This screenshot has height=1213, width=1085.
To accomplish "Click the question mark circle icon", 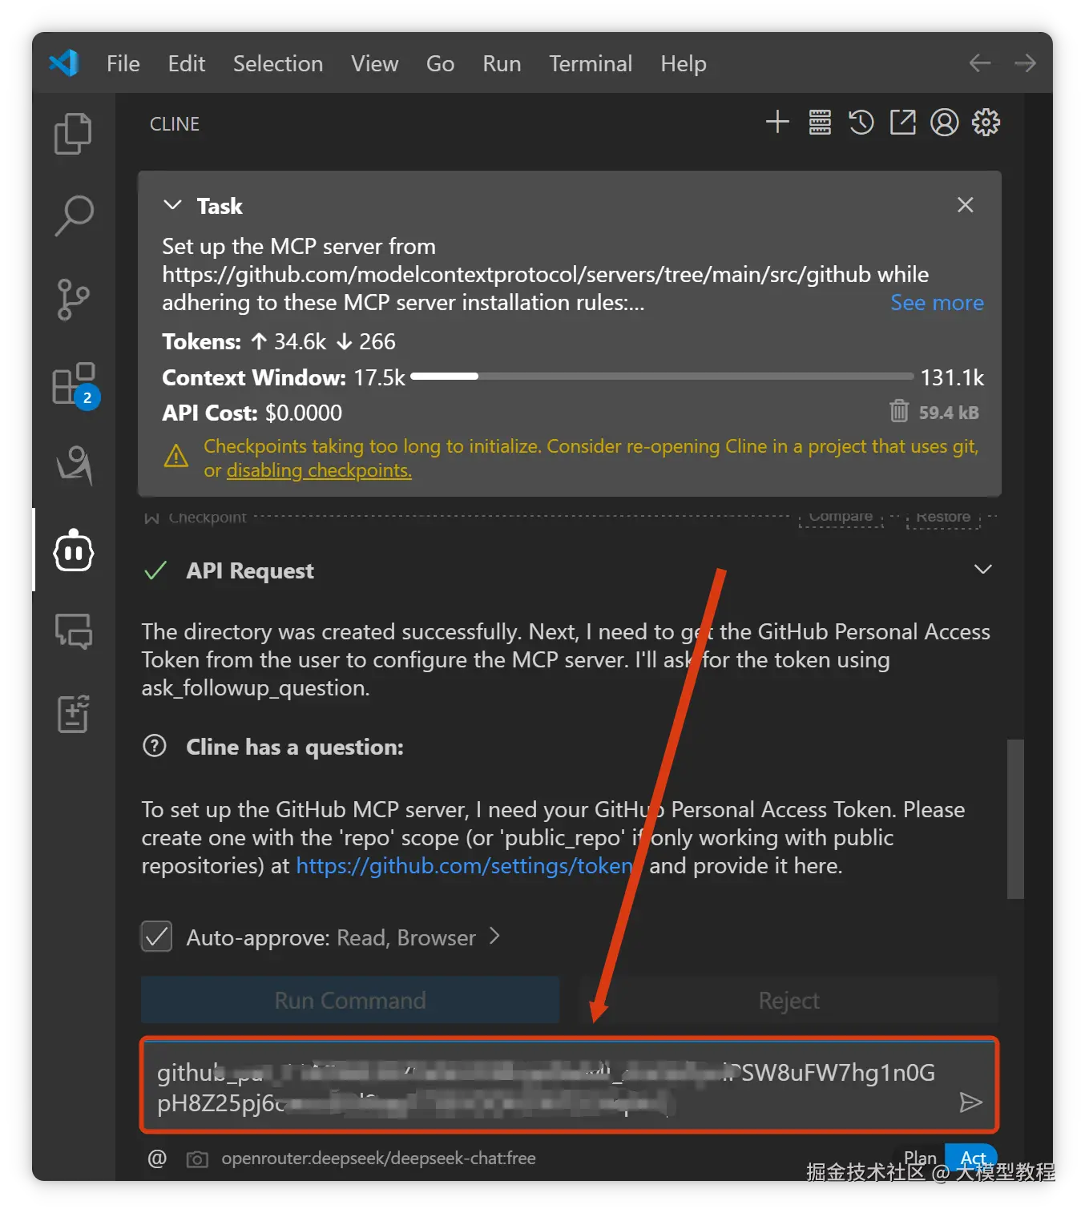I will click(x=154, y=747).
